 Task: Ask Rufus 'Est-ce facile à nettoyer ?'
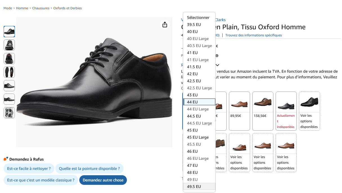click(29, 168)
